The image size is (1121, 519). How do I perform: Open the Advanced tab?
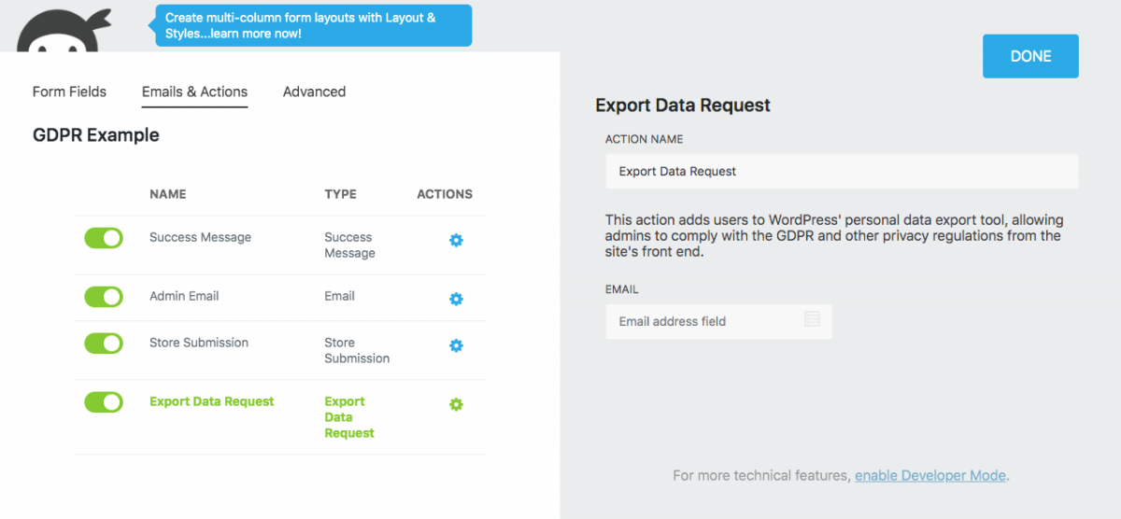click(314, 91)
